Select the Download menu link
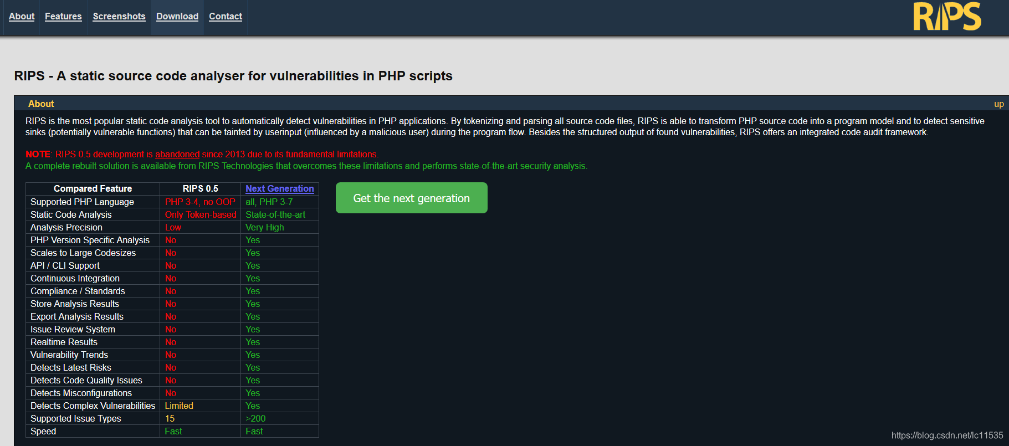 pos(177,17)
